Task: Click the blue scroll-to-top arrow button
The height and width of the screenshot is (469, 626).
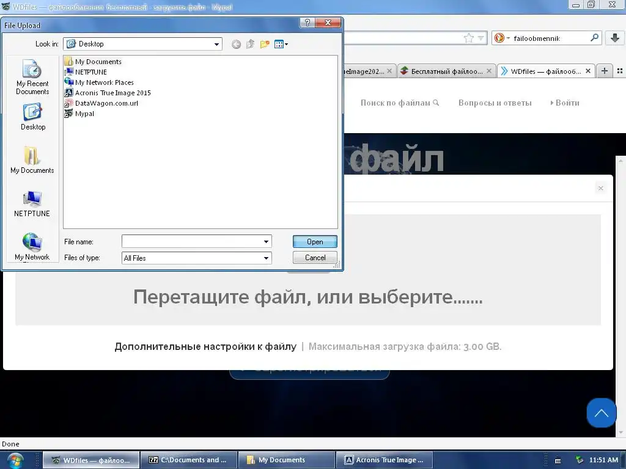Action: point(602,413)
